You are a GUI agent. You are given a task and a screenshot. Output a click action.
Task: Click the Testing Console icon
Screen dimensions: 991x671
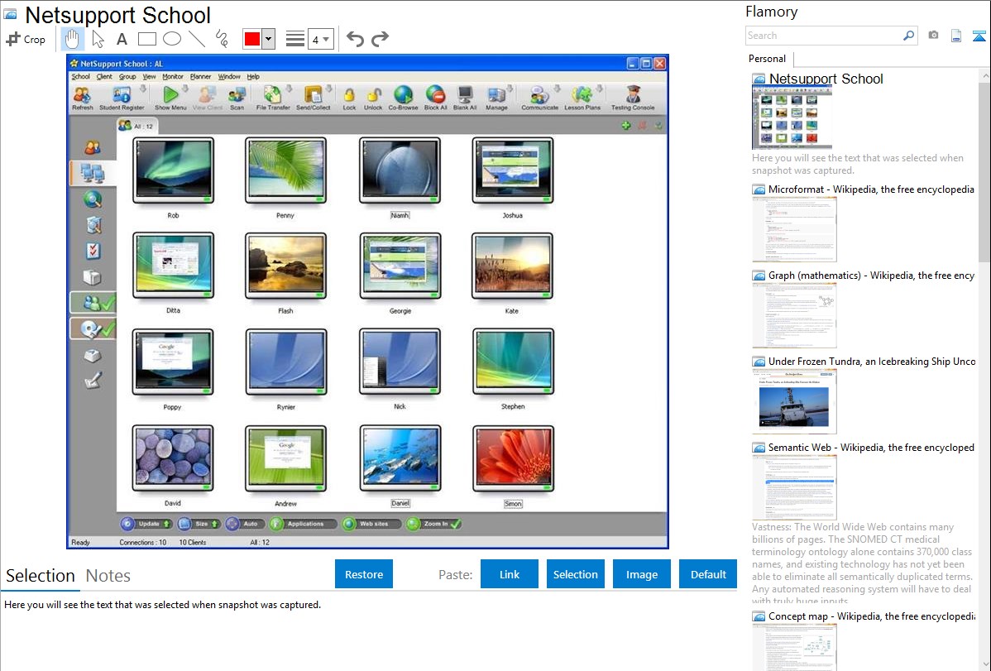633,98
